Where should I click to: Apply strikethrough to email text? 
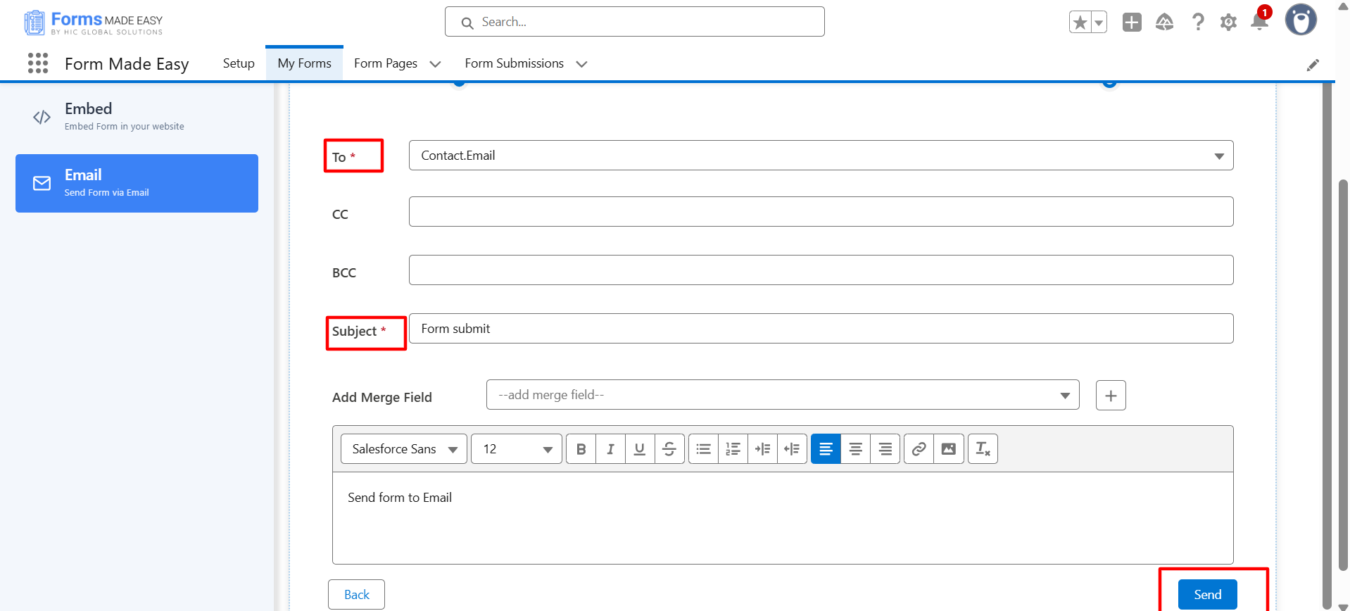669,449
